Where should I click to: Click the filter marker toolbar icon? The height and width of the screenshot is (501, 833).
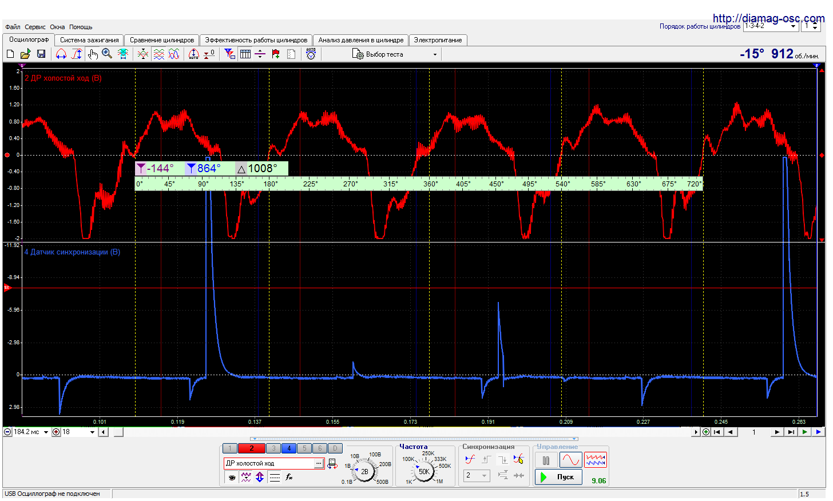click(230, 54)
